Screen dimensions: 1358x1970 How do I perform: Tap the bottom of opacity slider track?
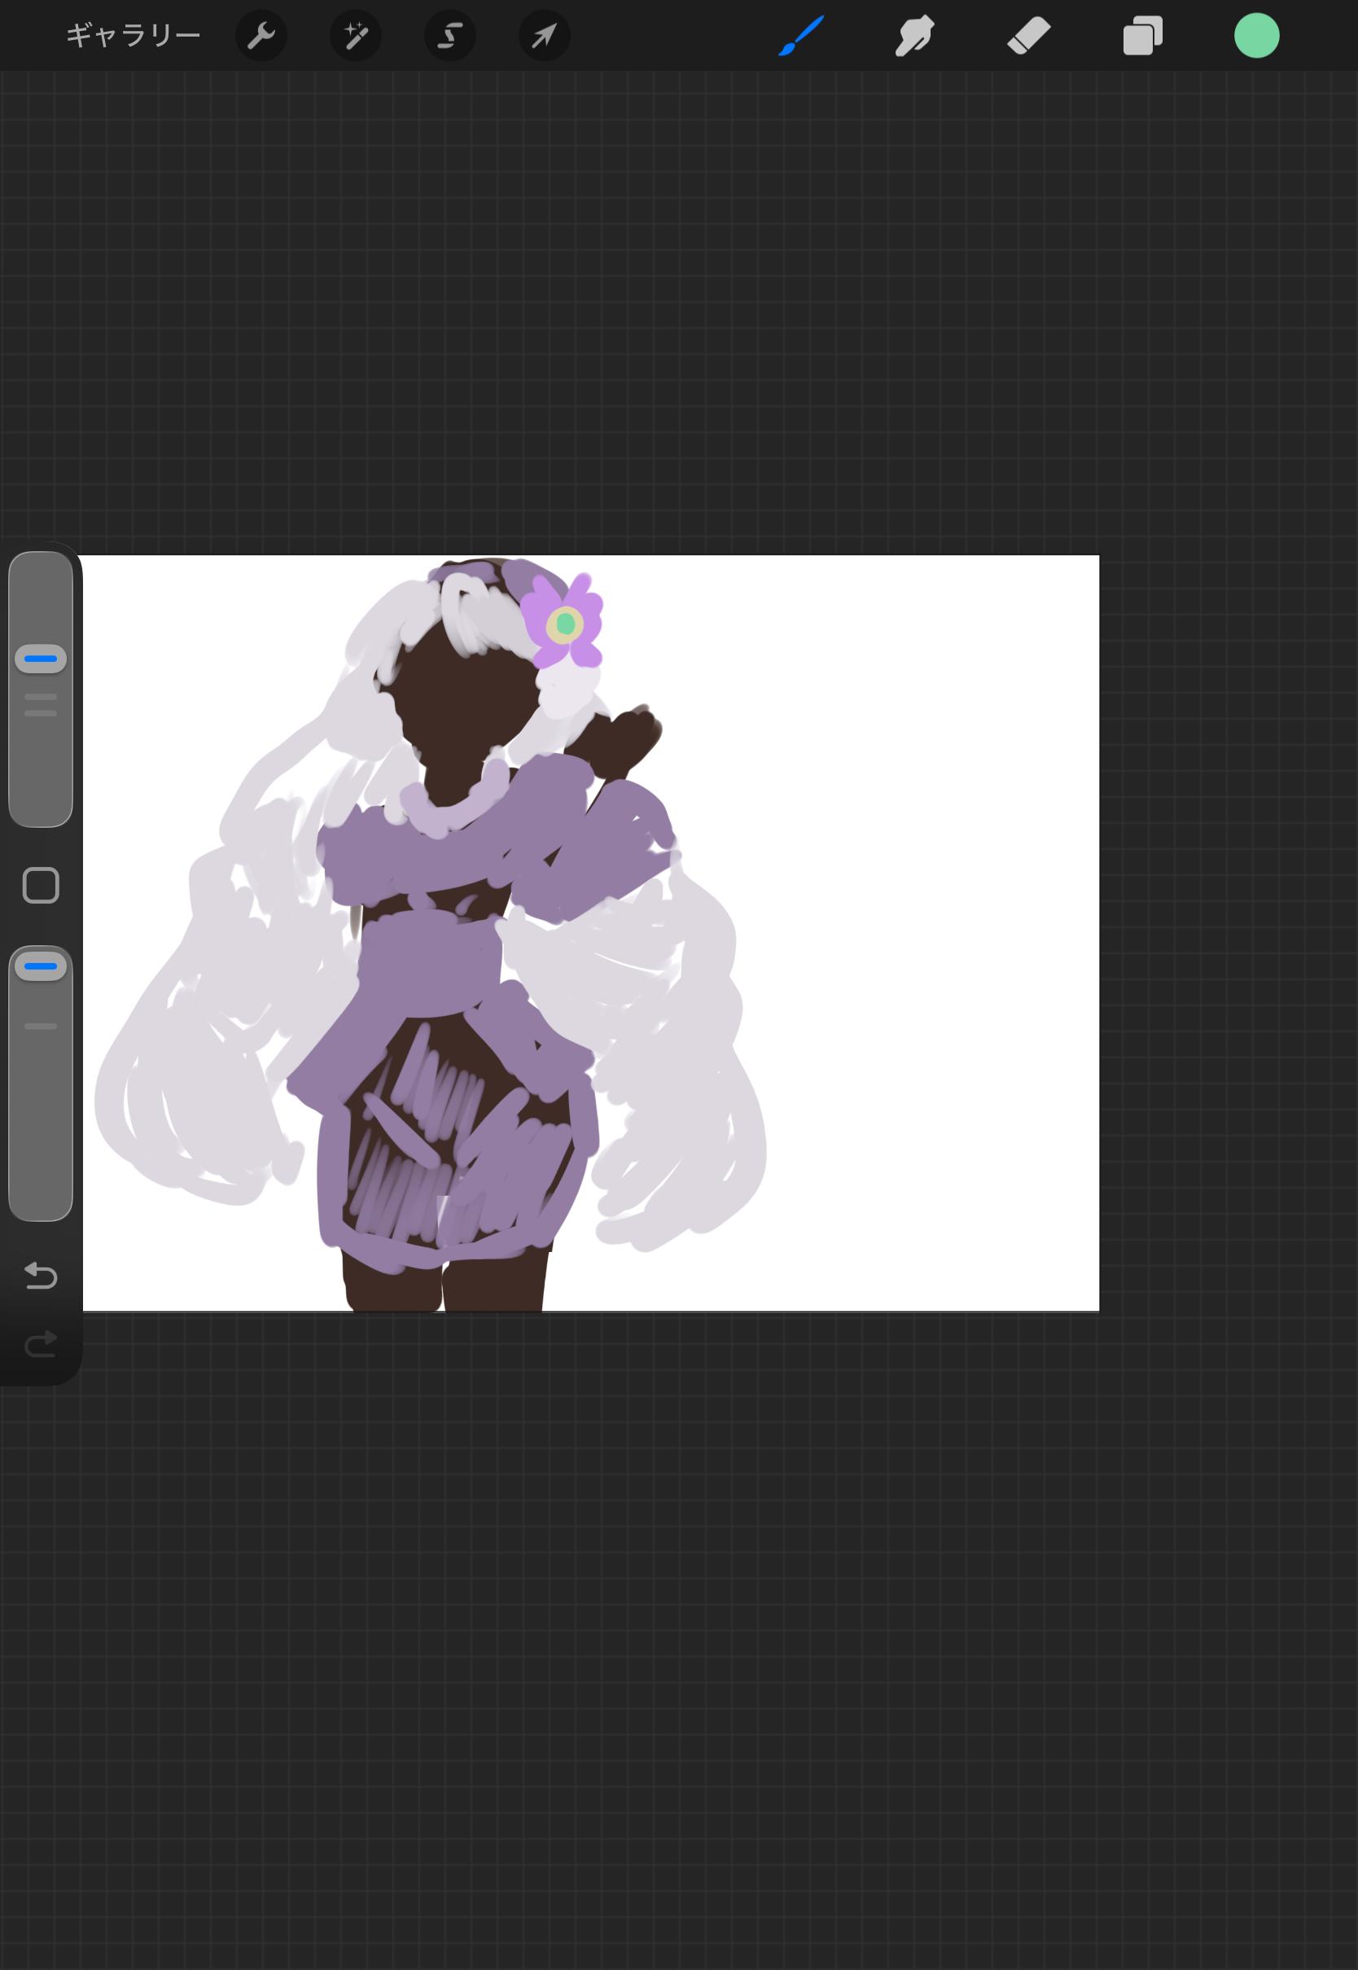[x=41, y=1182]
